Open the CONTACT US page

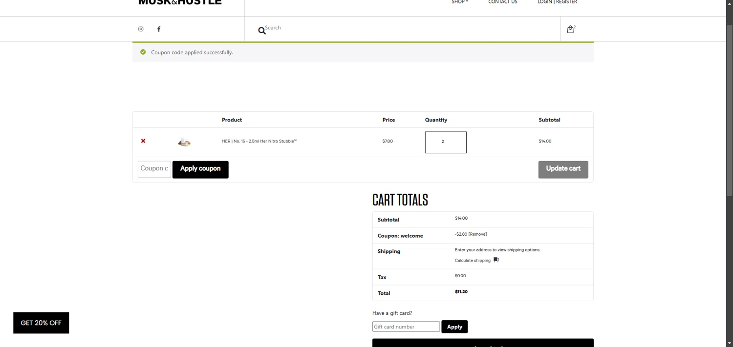(x=503, y=2)
